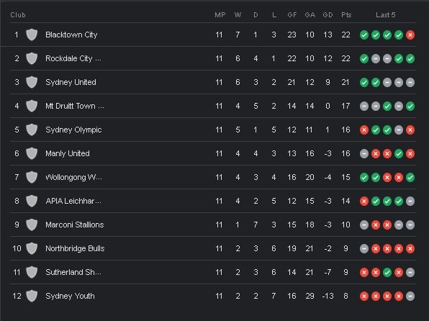Click Manly United's shield crest icon
Screen dimensions: 429x321
coord(32,153)
